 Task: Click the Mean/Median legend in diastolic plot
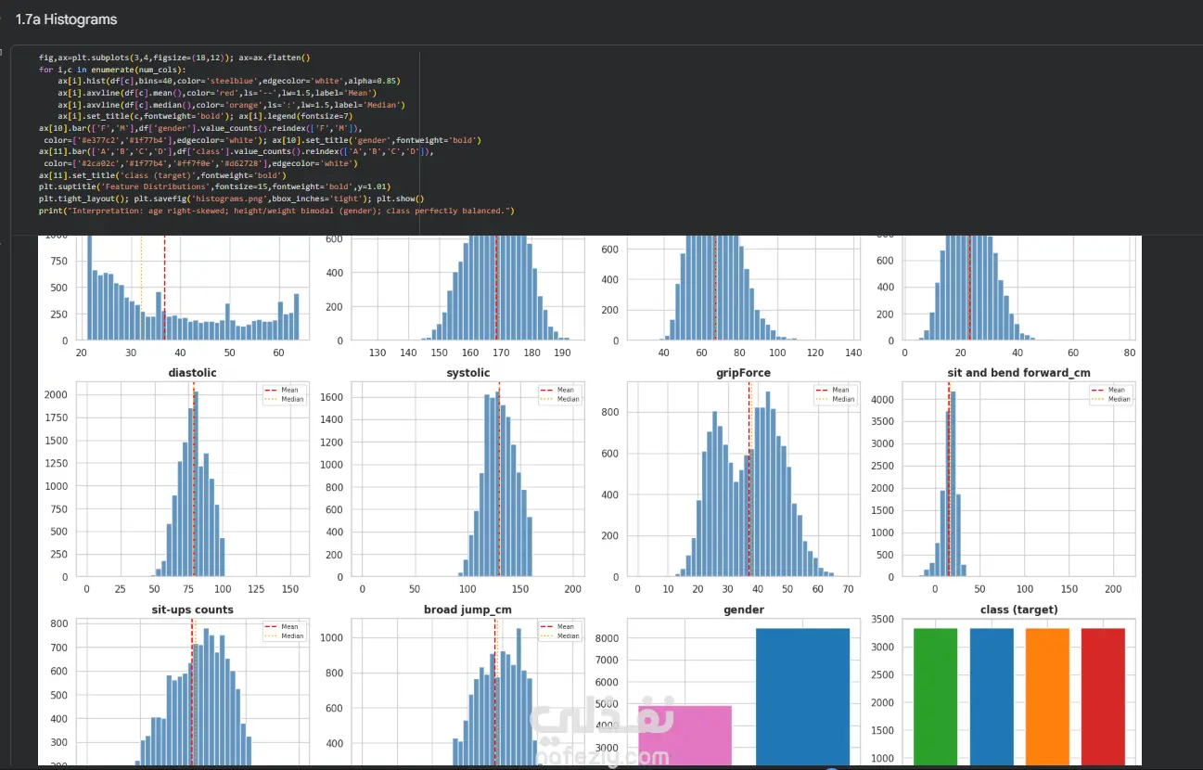(284, 394)
